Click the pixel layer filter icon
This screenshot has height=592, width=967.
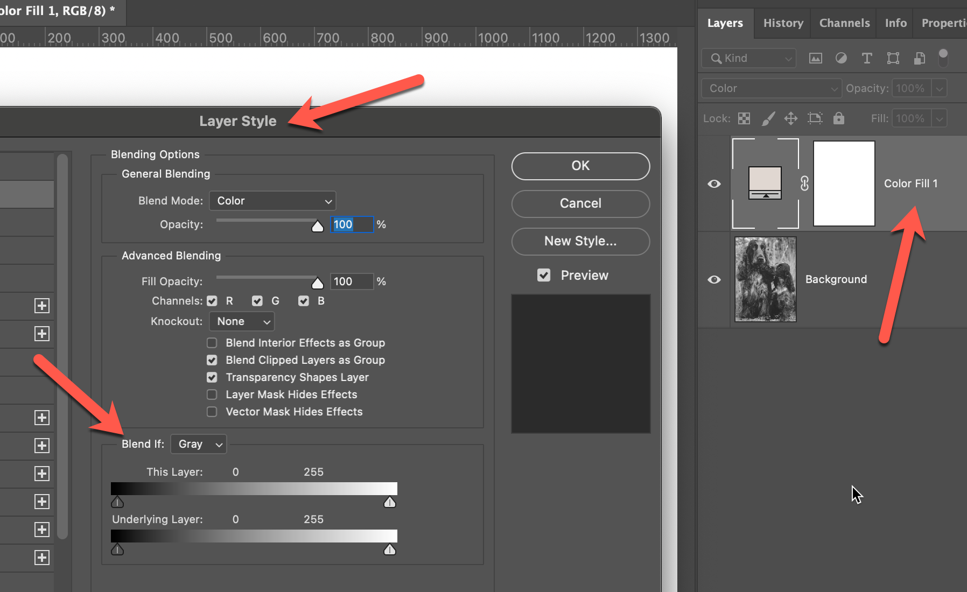point(816,58)
